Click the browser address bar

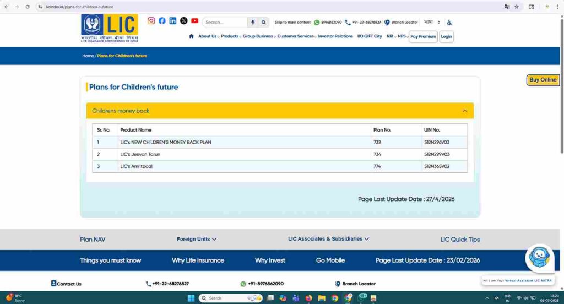270,7
